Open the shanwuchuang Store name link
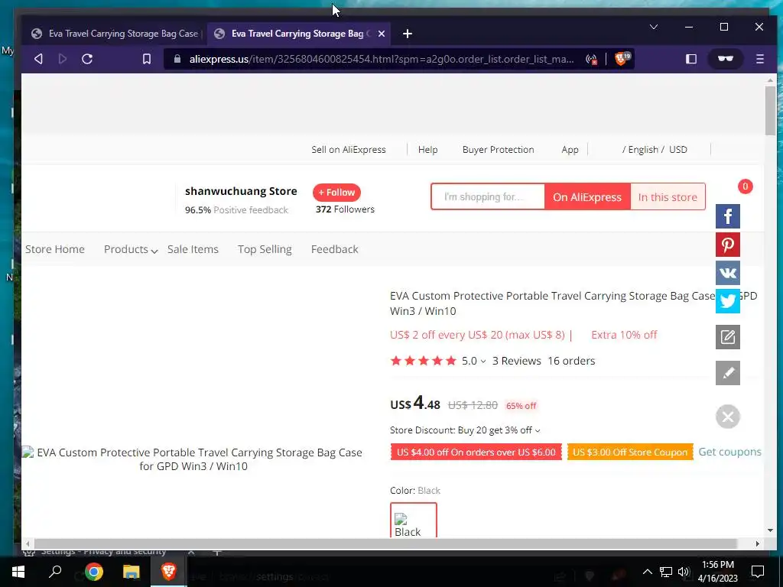 coord(241,191)
